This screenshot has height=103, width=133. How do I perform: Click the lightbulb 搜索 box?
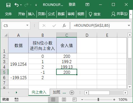tap(95, 14)
